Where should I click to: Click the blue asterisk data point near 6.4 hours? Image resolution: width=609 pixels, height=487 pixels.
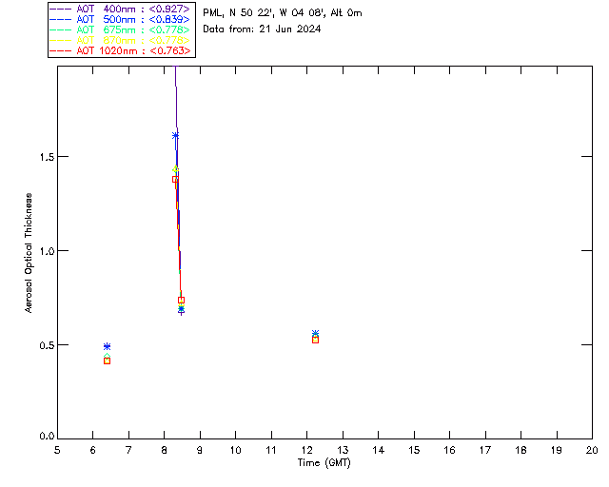click(108, 346)
